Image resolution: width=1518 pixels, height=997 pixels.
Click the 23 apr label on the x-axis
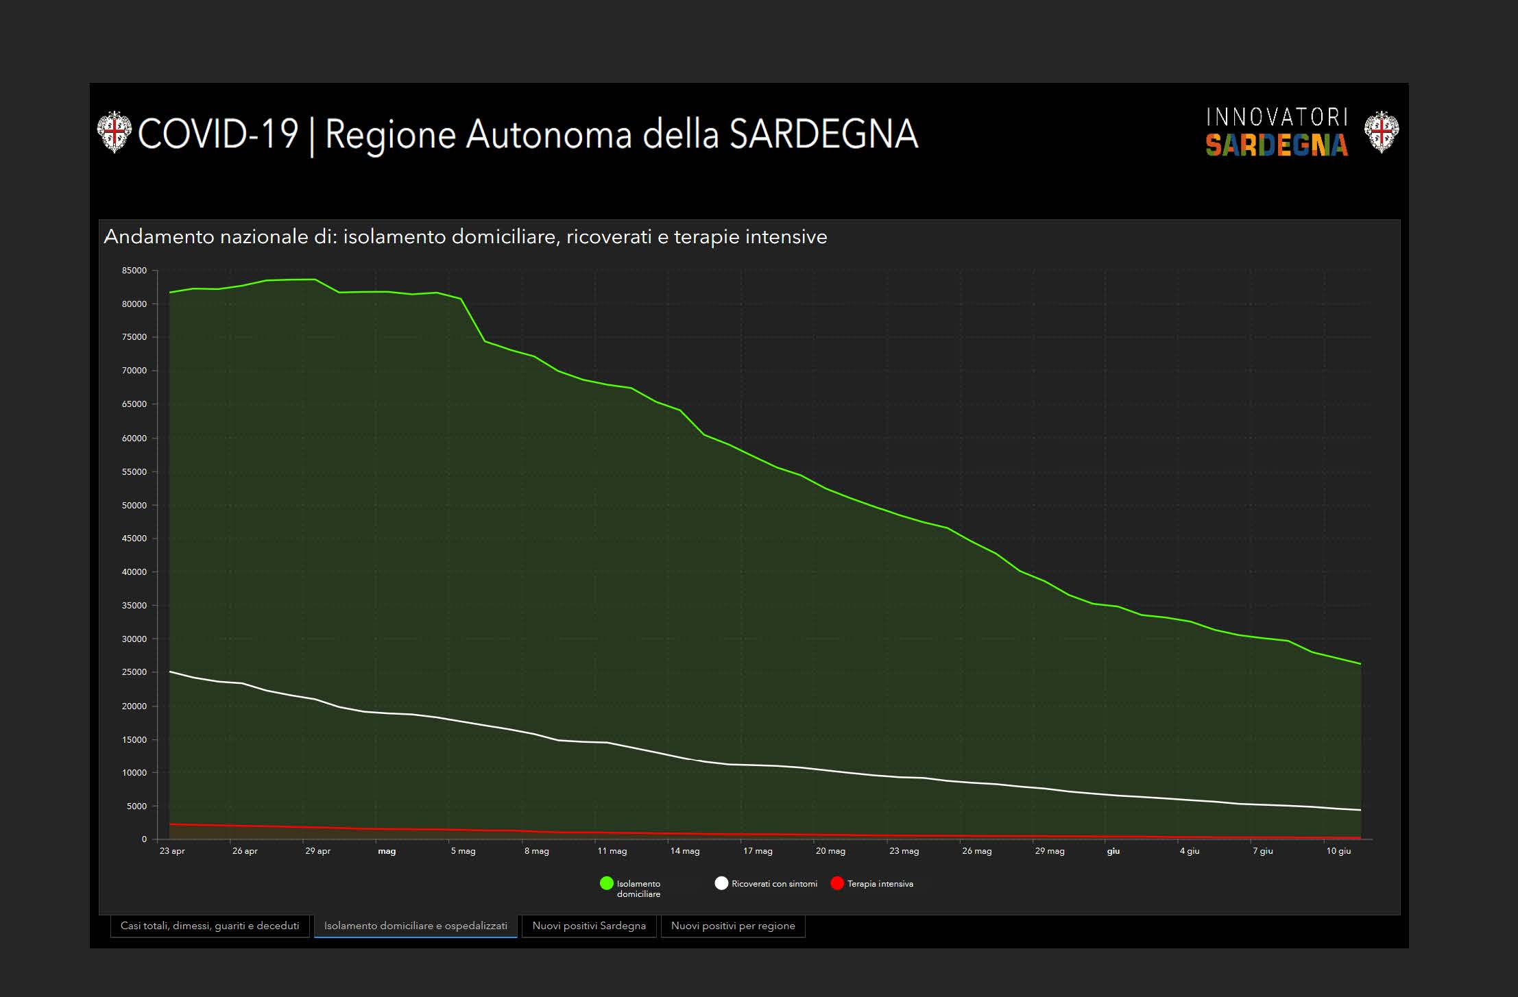point(172,851)
